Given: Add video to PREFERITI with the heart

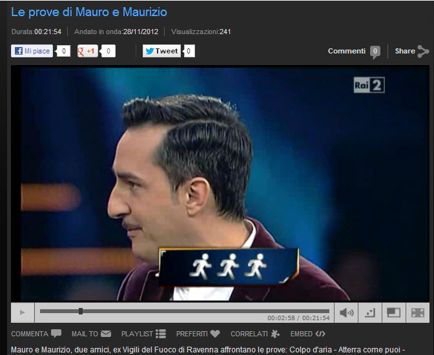Looking at the screenshot, I should tap(215, 334).
